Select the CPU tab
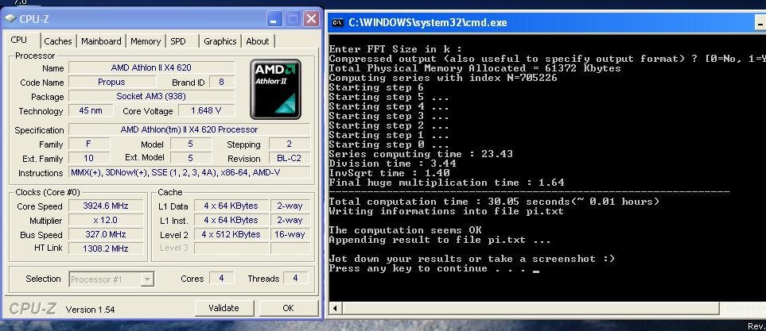The image size is (766, 331). click(x=19, y=40)
